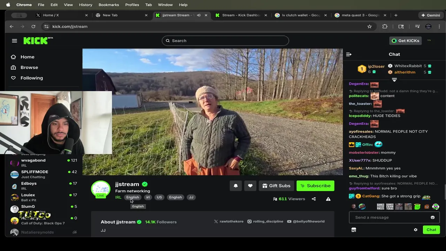Open the Bookmarks menu
Viewport: 446px width, 251px height.
click(109, 5)
